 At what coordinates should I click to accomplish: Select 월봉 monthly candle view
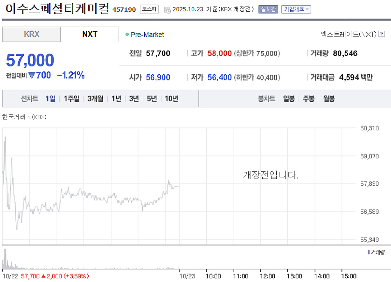(x=328, y=98)
